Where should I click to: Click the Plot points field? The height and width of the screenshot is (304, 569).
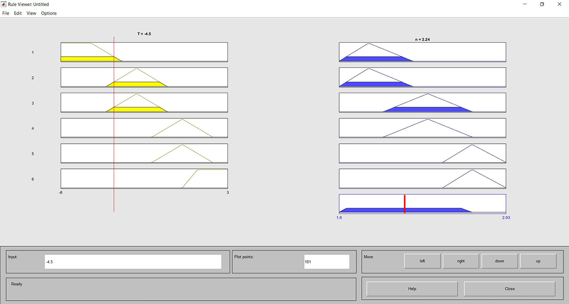pos(327,262)
